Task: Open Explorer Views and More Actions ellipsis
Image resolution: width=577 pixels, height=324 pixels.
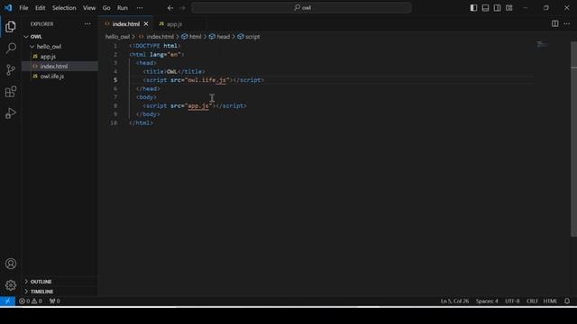Action: [87, 24]
